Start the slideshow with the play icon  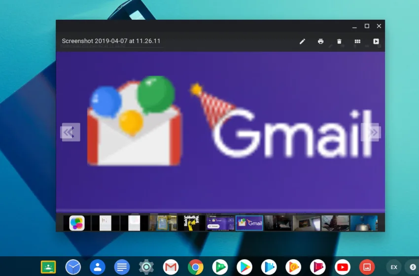click(376, 41)
